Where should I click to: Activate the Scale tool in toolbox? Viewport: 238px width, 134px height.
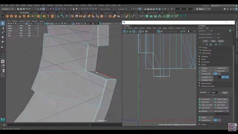tap(3, 46)
